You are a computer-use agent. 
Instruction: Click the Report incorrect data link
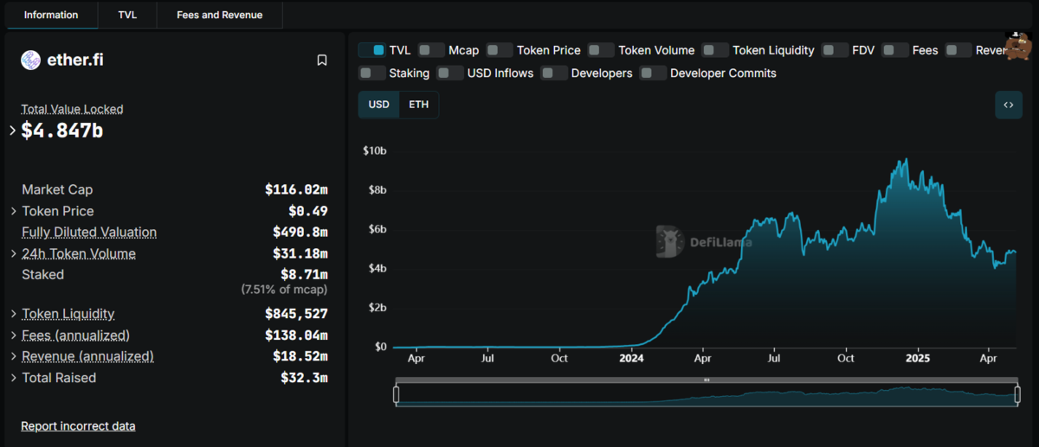click(78, 425)
